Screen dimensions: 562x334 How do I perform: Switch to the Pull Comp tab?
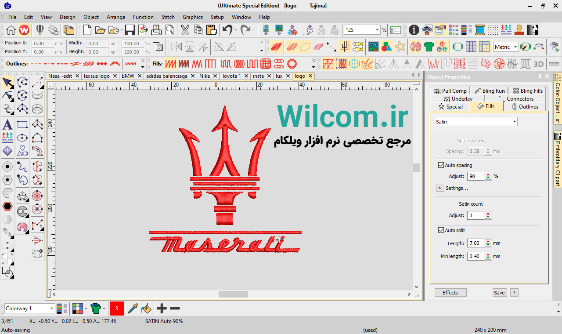pyautogui.click(x=450, y=91)
